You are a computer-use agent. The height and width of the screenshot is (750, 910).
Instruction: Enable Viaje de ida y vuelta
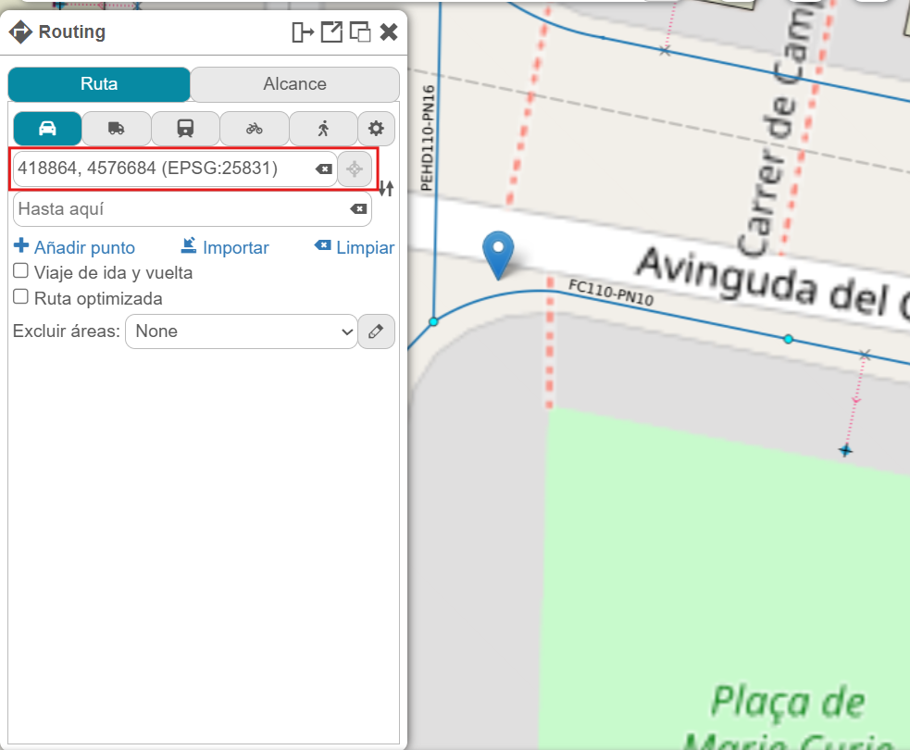click(20, 272)
